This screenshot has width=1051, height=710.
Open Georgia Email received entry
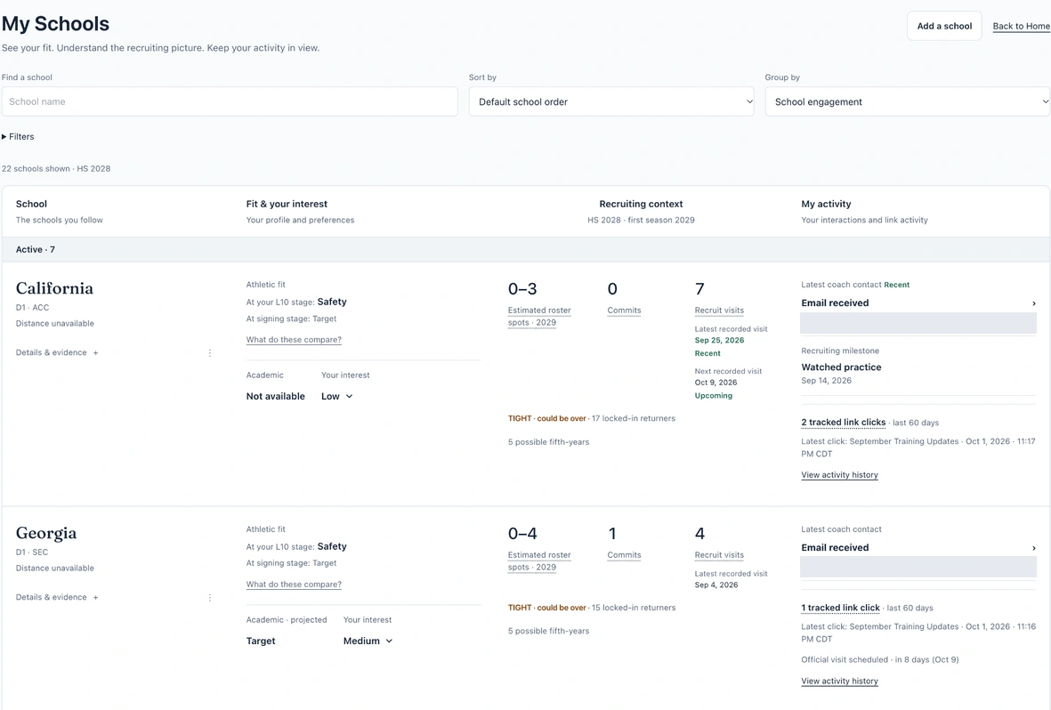click(x=918, y=548)
